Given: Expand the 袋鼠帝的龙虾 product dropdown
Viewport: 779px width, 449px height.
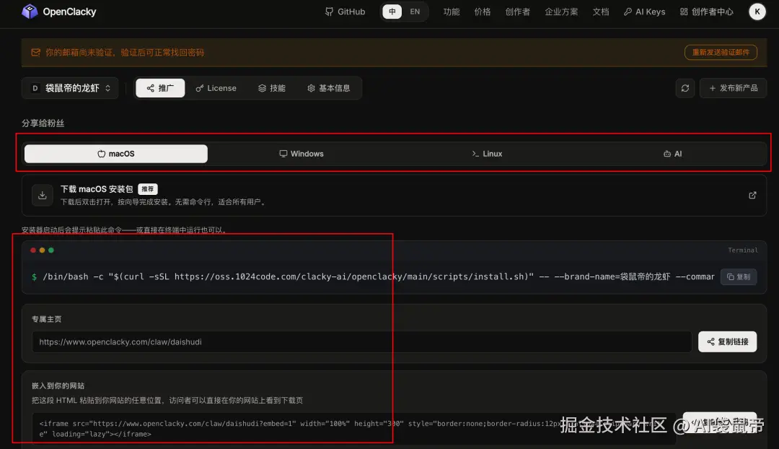Looking at the screenshot, I should (70, 88).
